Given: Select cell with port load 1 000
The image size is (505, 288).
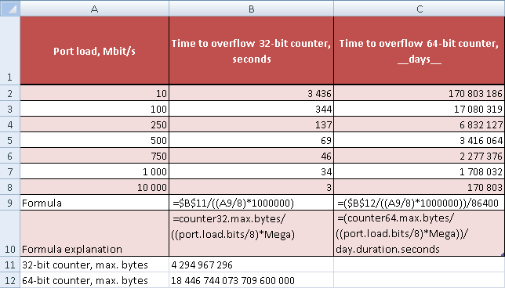Looking at the screenshot, I should [x=94, y=171].
